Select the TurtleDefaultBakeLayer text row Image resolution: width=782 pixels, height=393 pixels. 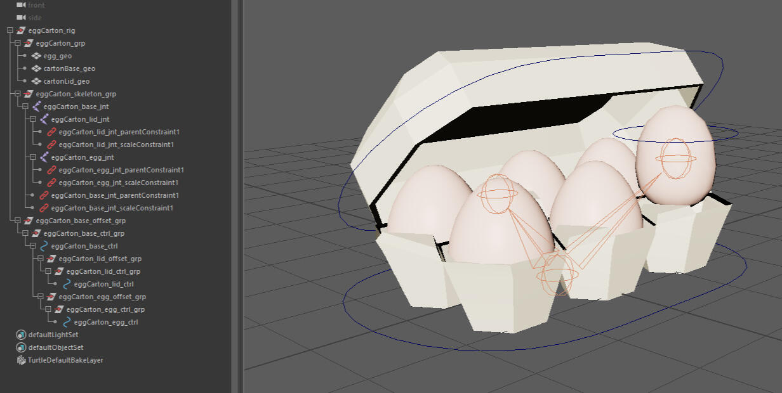[65, 360]
